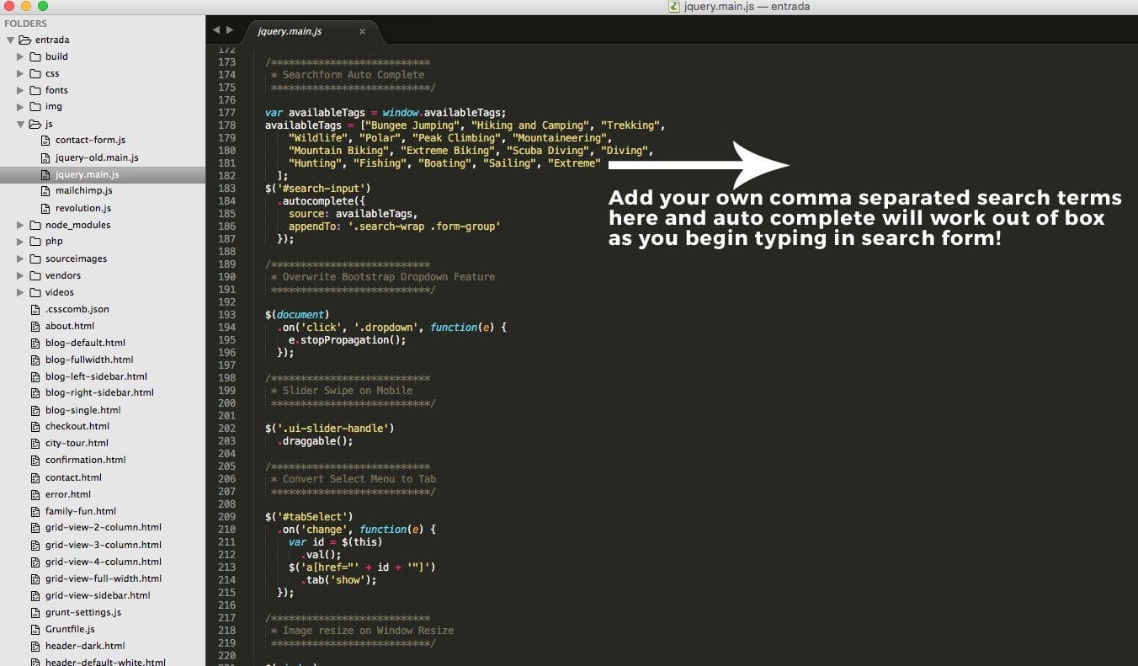
Task: Click the img folder icon
Action: (x=35, y=107)
